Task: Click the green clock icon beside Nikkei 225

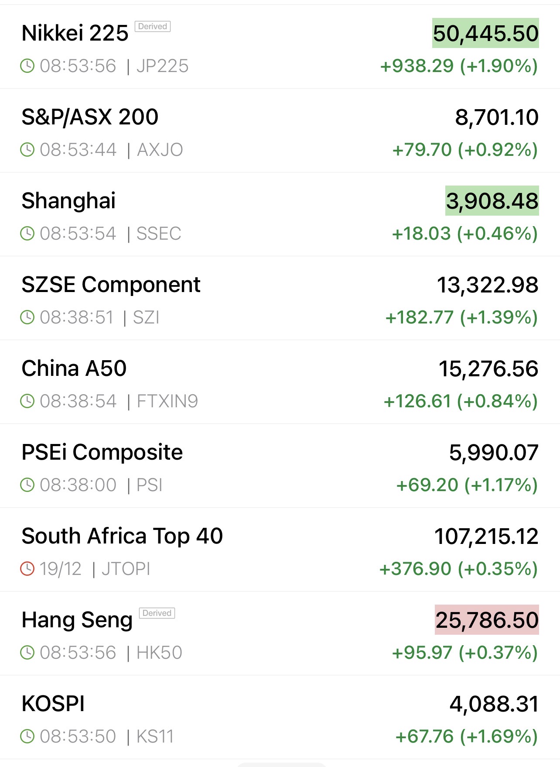Action: (27, 66)
